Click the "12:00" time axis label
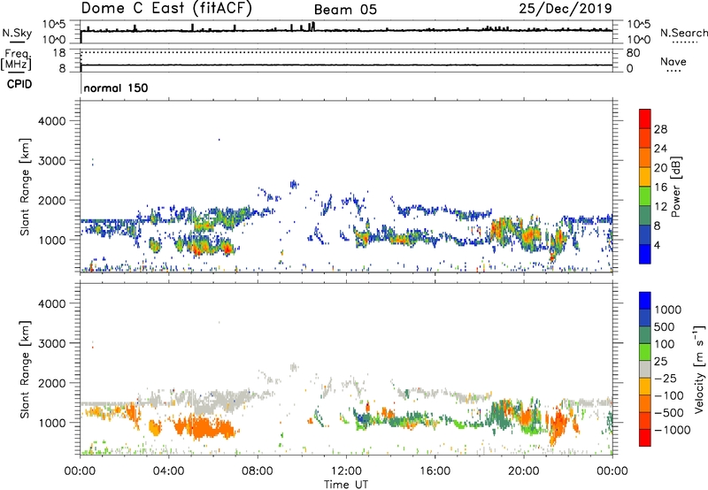This screenshot has height=490, width=708. pos(346,471)
